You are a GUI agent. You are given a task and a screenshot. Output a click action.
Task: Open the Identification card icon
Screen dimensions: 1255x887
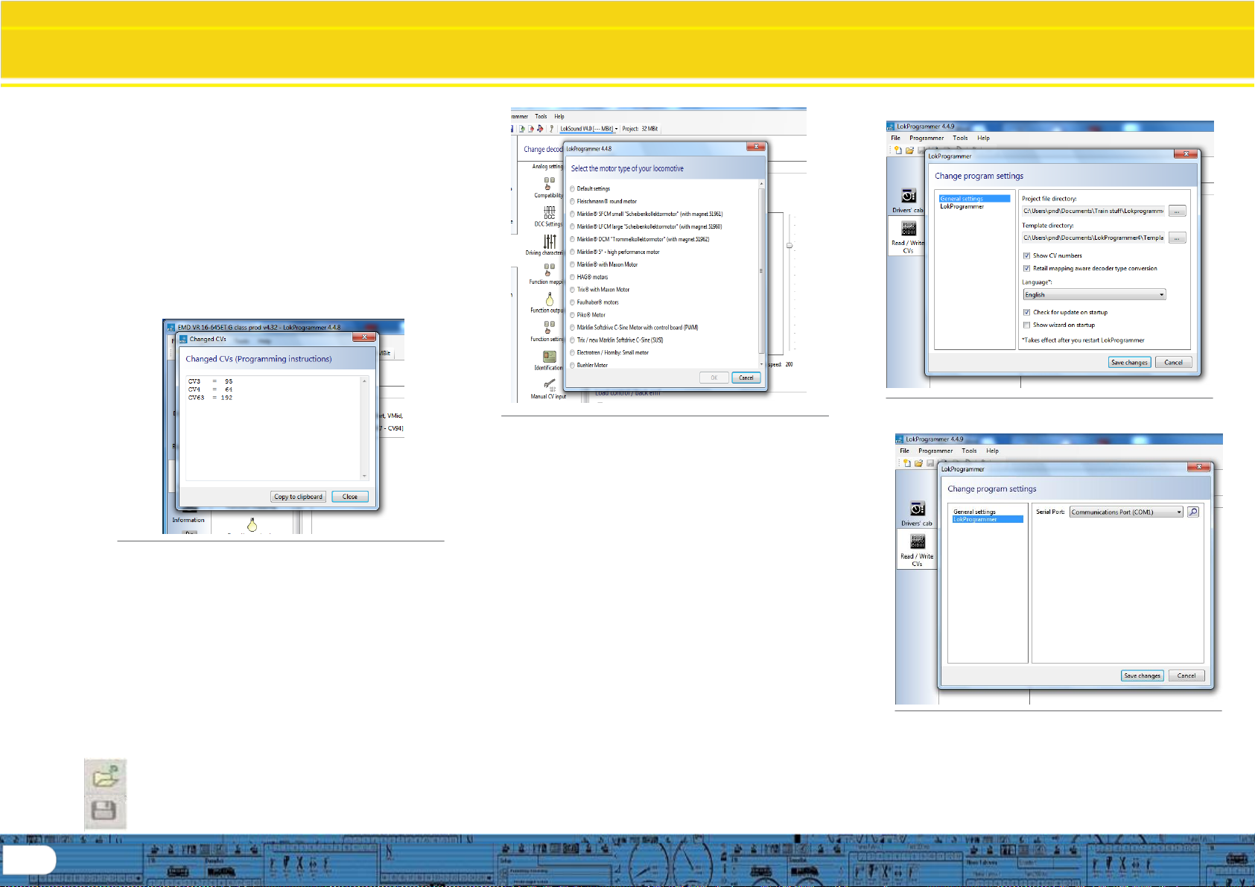(x=550, y=356)
